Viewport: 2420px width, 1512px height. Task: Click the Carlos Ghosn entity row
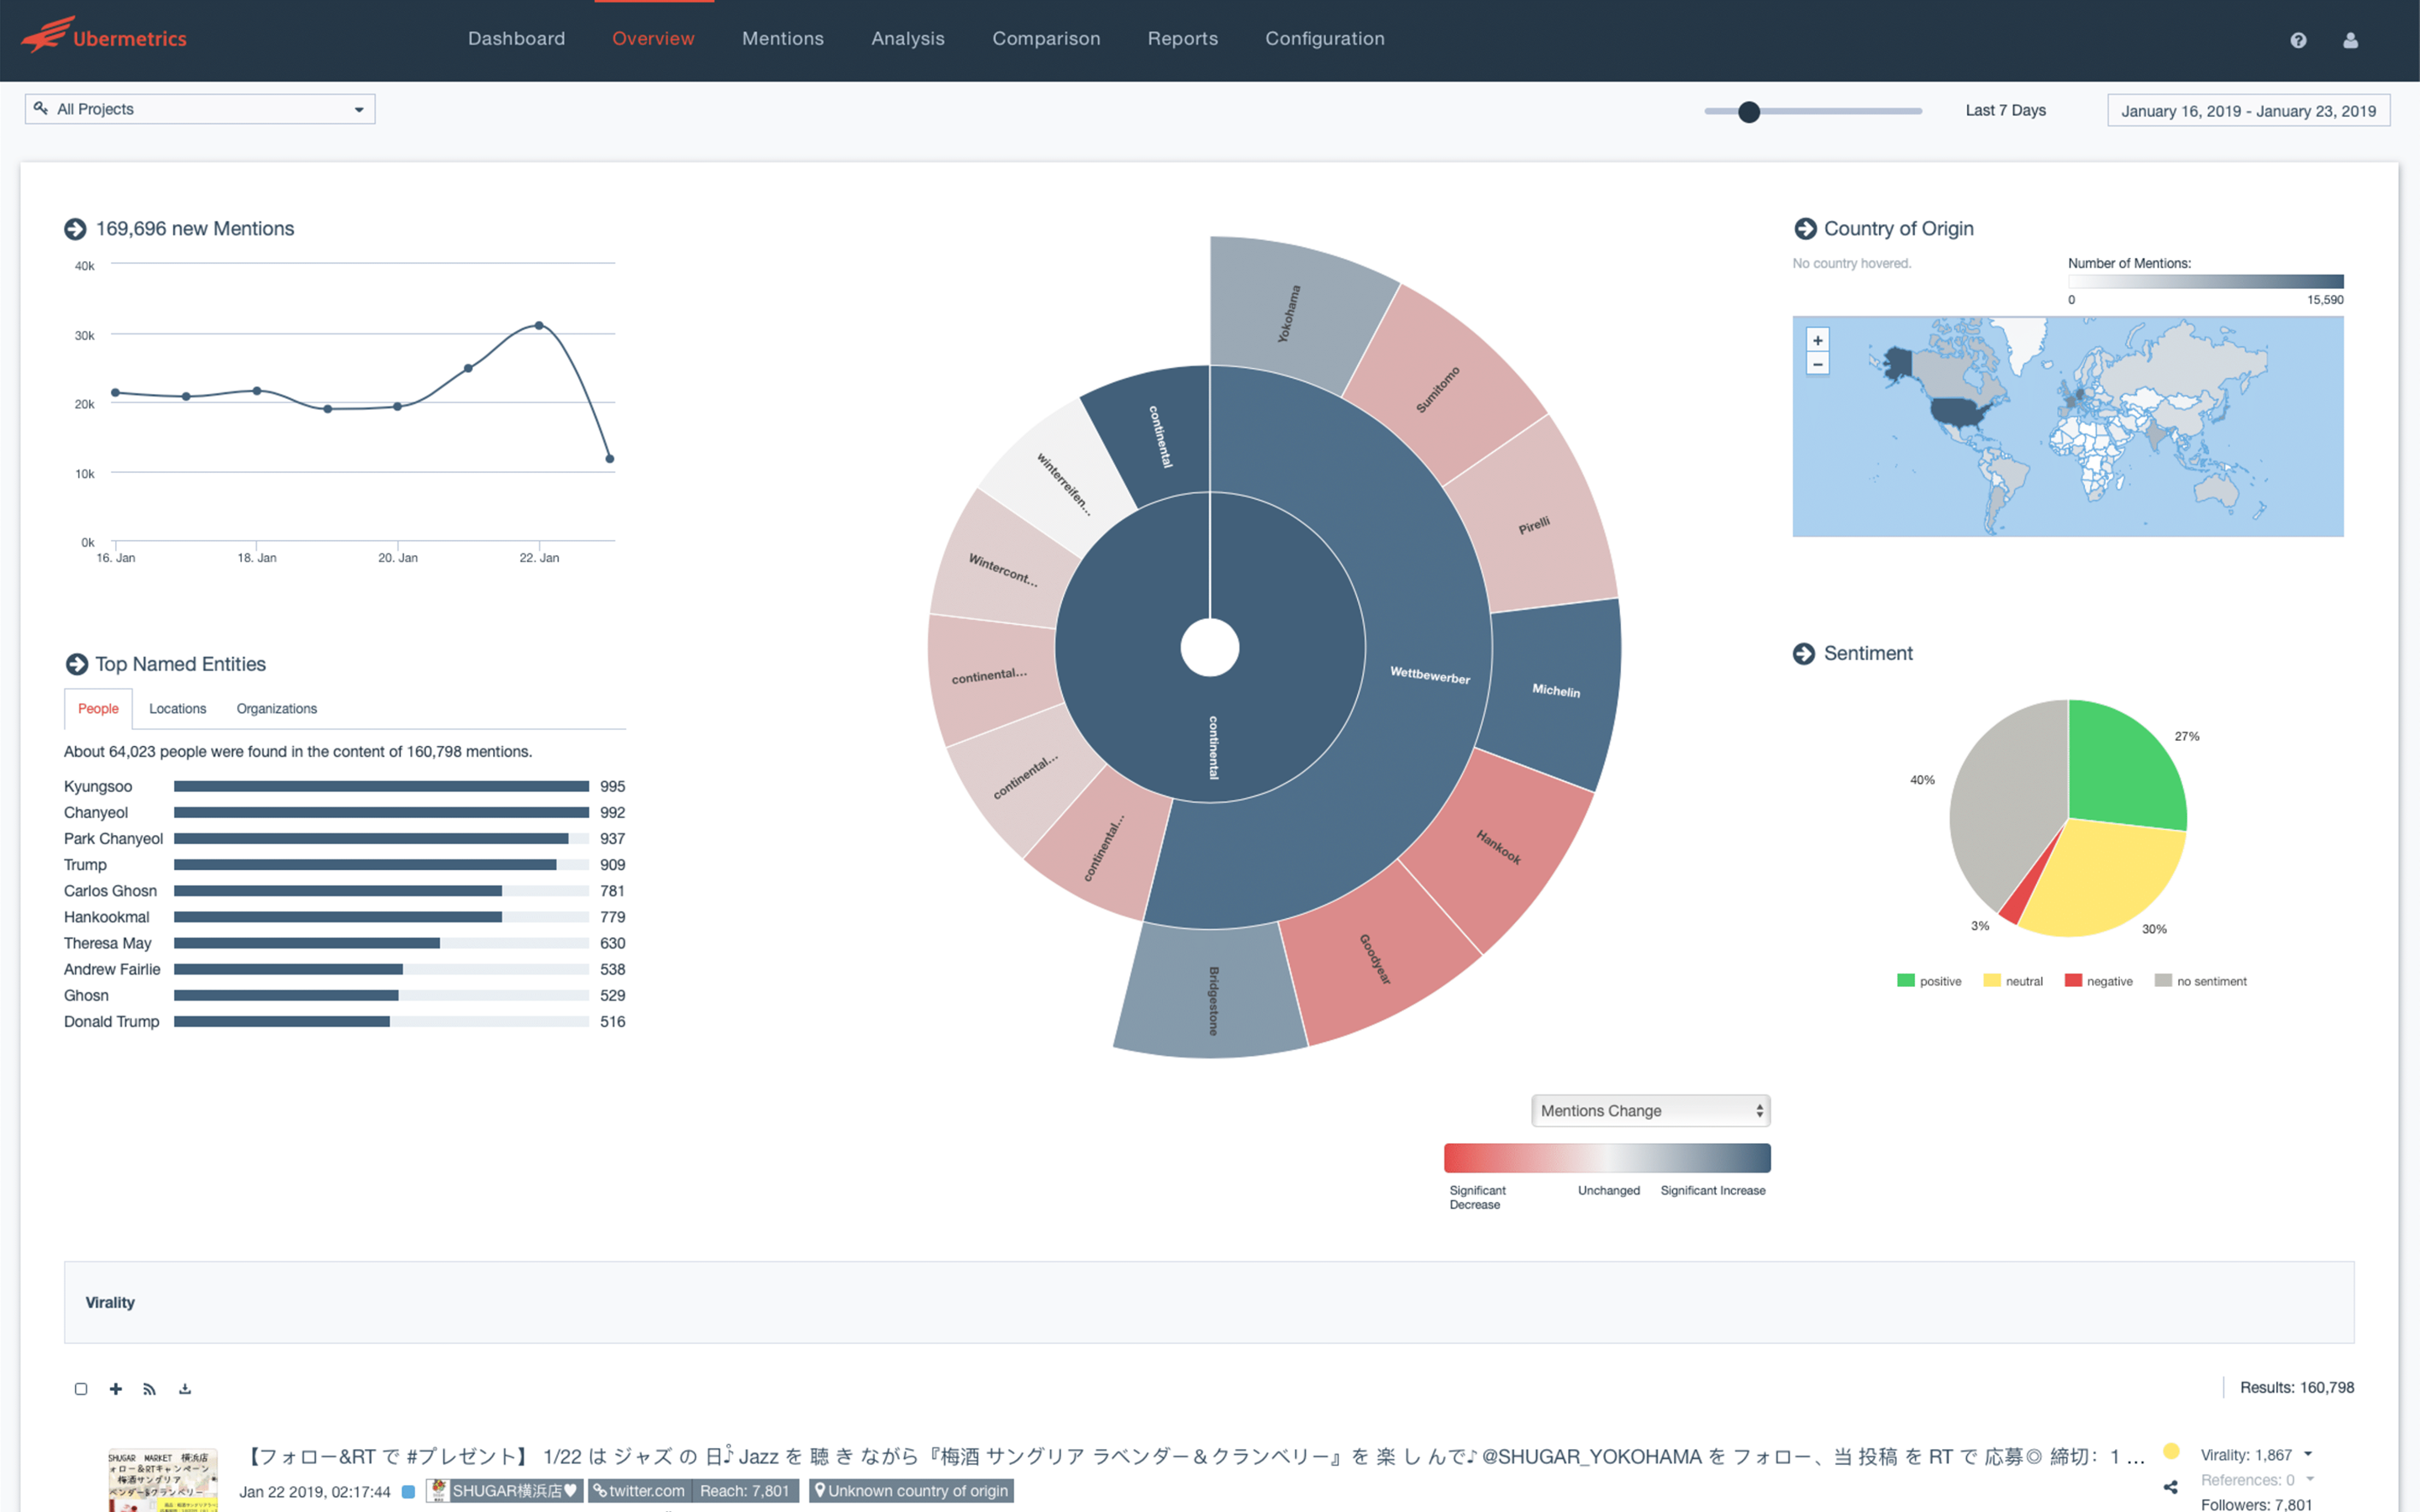(x=344, y=891)
